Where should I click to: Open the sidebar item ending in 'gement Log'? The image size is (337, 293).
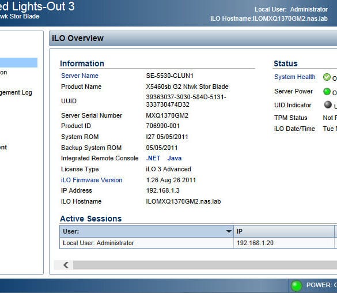pos(16,92)
